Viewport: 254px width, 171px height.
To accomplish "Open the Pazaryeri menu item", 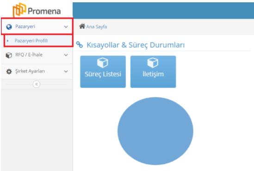I will click(37, 26).
